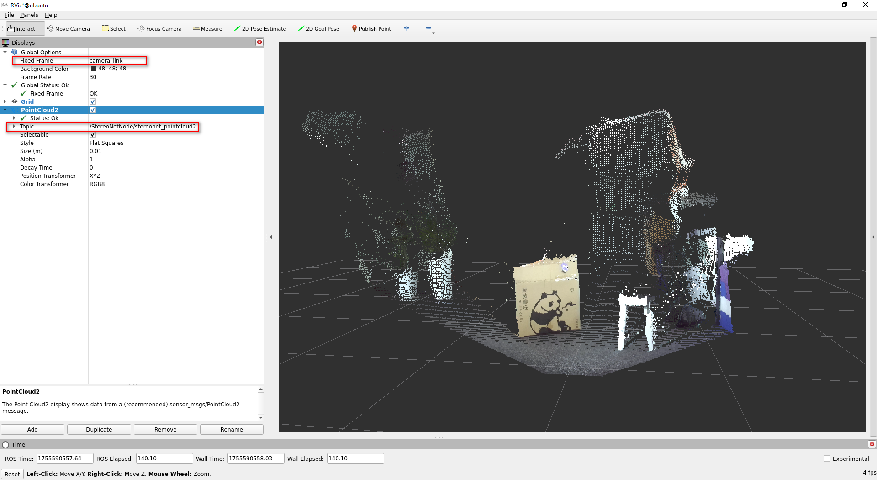
Task: Expand the right side panel arrow handle
Action: tap(873, 237)
